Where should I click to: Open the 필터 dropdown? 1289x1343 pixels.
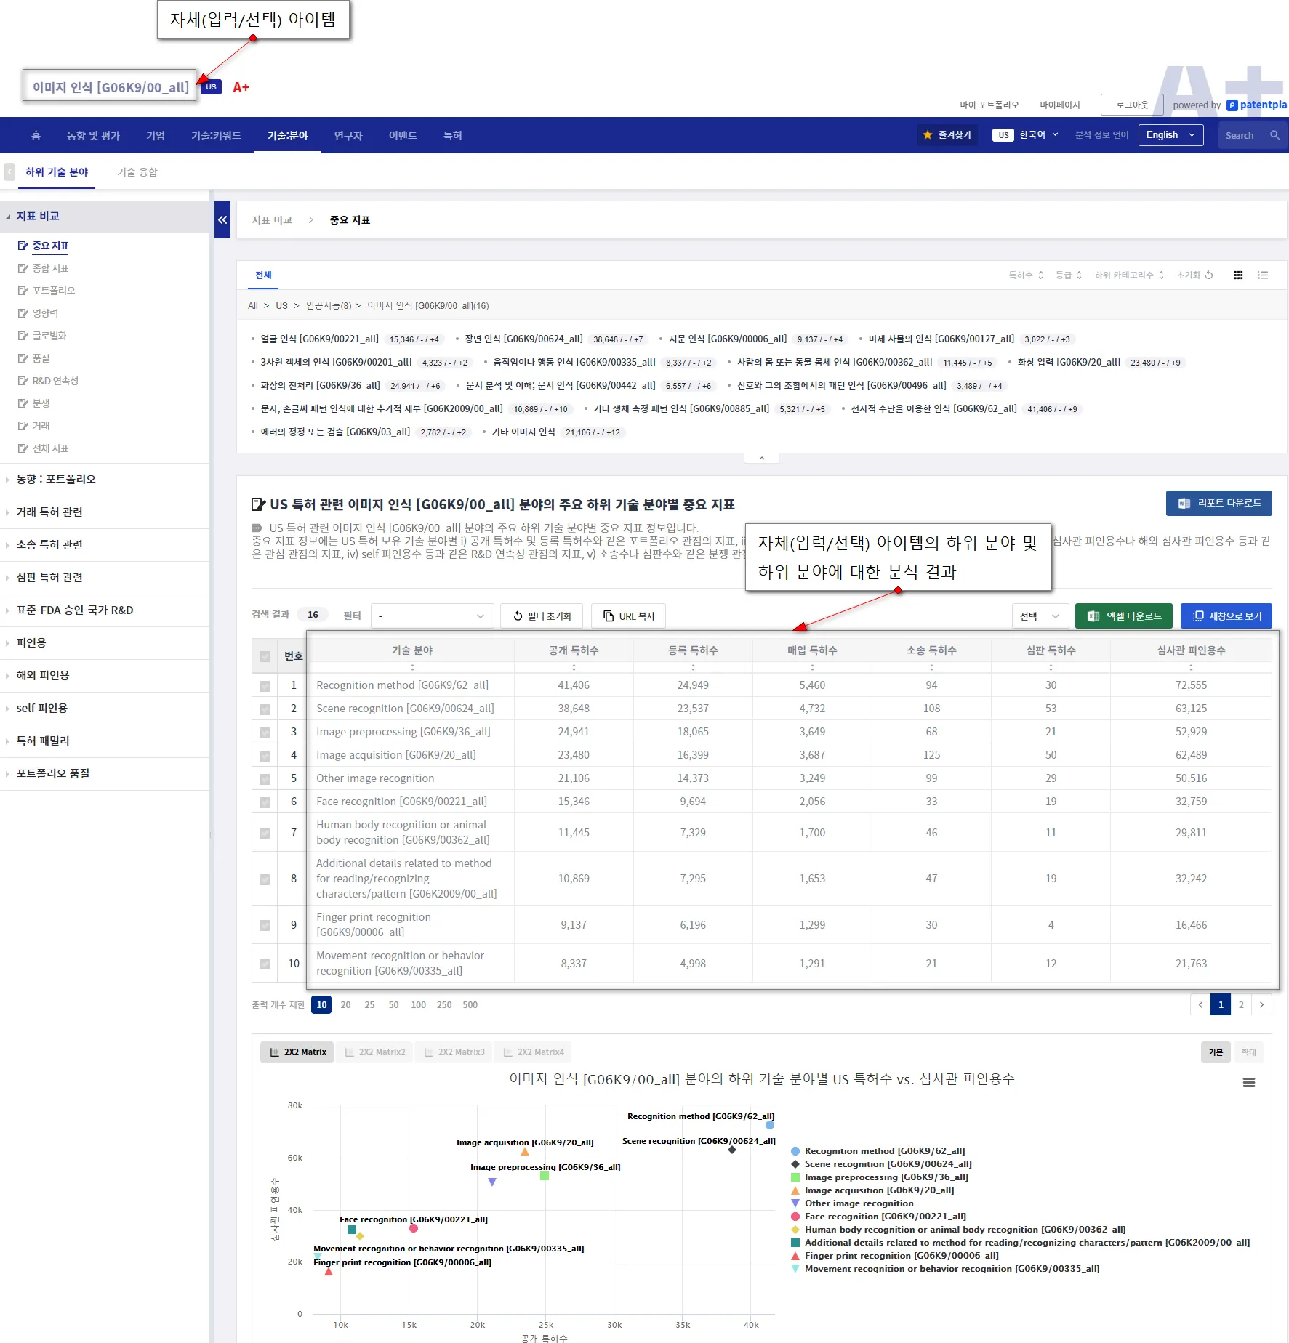tap(432, 616)
